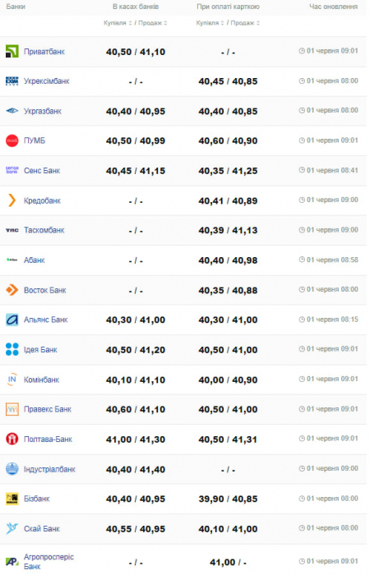The height and width of the screenshot is (575, 370).
Task: Open the Таскомбанк link
Action: click(x=44, y=230)
